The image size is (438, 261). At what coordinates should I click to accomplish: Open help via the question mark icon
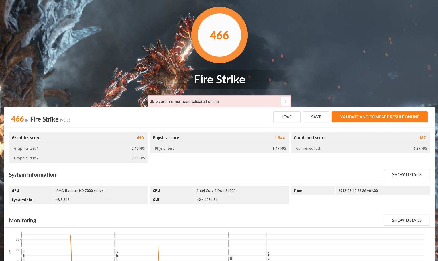point(285,101)
